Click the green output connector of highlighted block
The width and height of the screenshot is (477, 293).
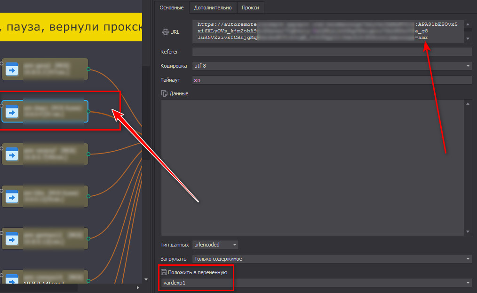click(88, 111)
